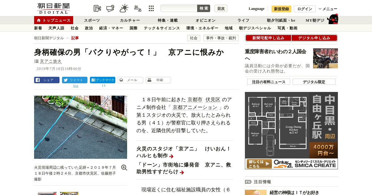Select 国際 in the sub navigation
Viewport: 372px width, 195px height.
pos(134,28)
